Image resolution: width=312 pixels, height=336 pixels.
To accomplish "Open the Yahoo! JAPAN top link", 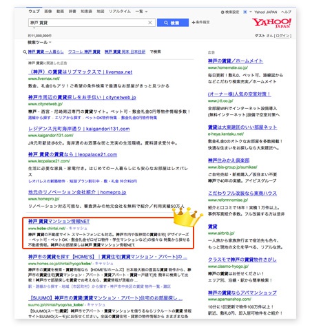I will (266, 12).
